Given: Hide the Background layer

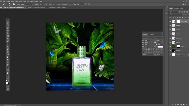Looking at the screenshot, I should pyautogui.click(x=170, y=55).
